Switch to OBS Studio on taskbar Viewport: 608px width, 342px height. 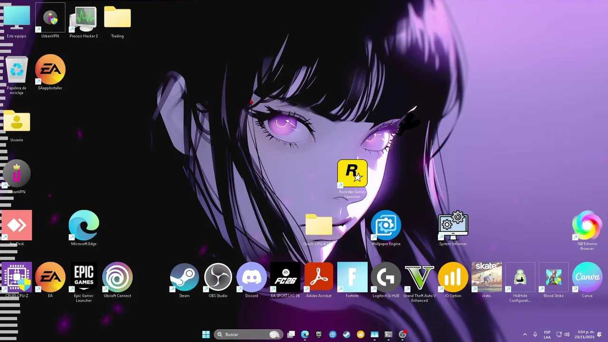(x=402, y=334)
